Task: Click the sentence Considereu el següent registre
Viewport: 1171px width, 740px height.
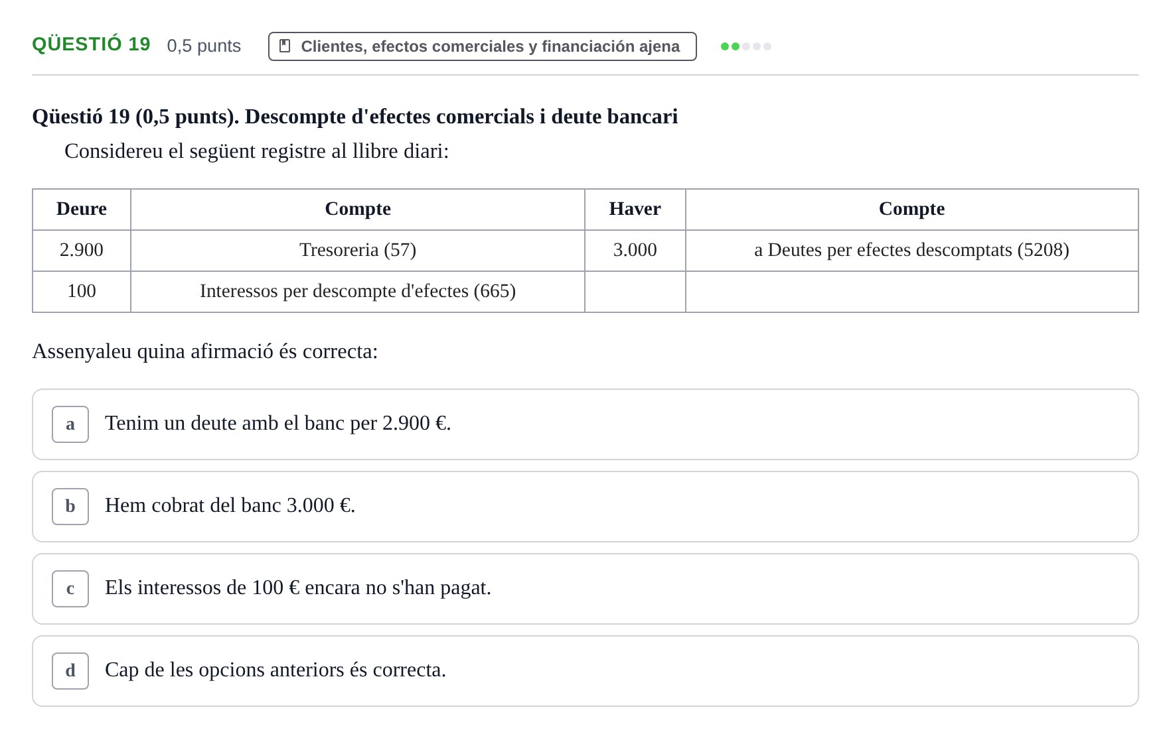Action: 256,151
